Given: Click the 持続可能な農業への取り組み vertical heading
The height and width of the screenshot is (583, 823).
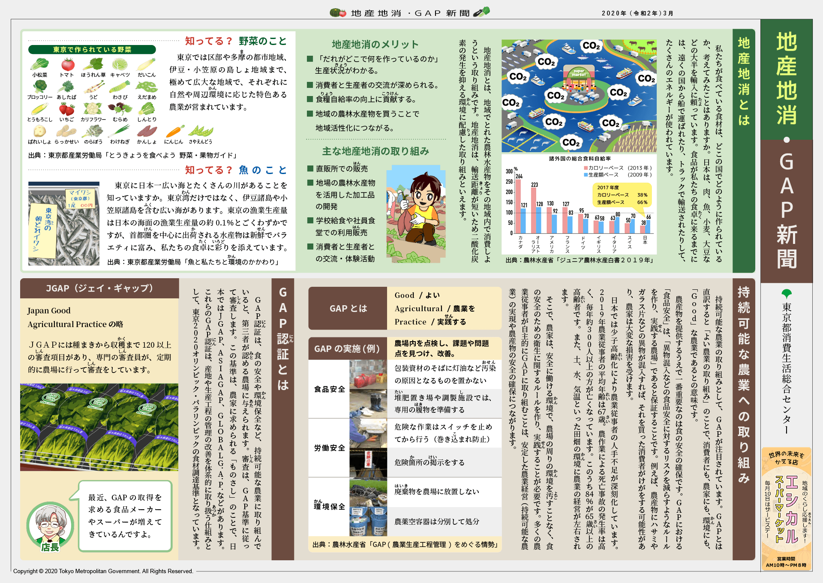Looking at the screenshot, I should click(744, 385).
